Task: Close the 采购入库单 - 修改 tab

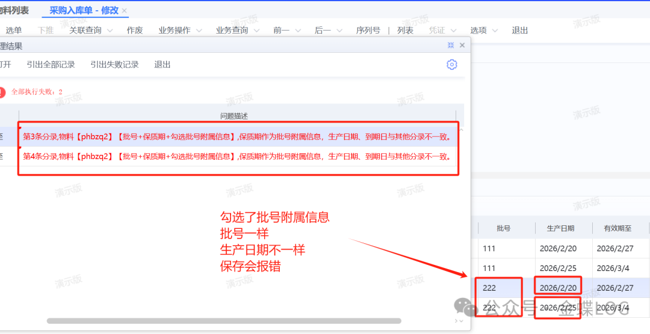Action: click(124, 11)
